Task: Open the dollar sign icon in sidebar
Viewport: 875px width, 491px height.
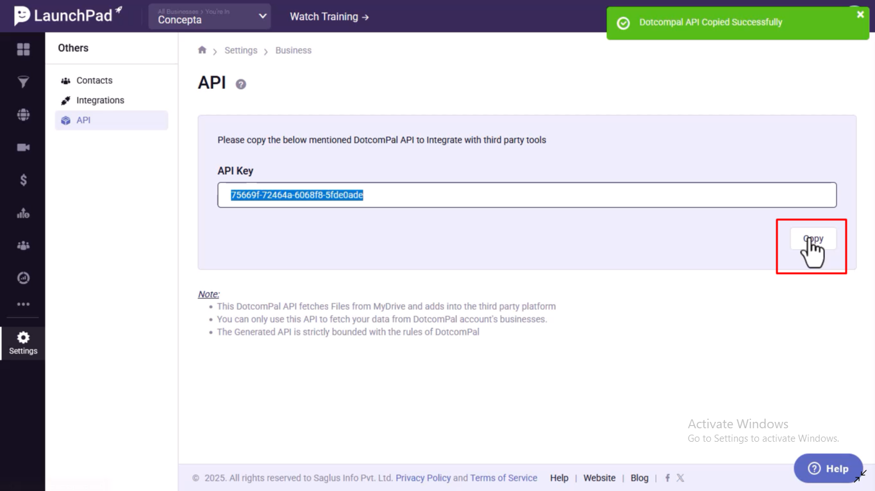Action: click(23, 180)
